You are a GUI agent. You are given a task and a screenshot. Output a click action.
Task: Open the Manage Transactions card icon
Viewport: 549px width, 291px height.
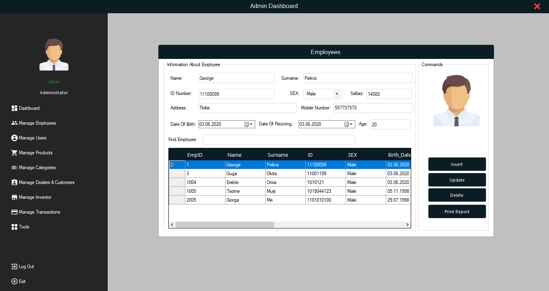pos(14,212)
